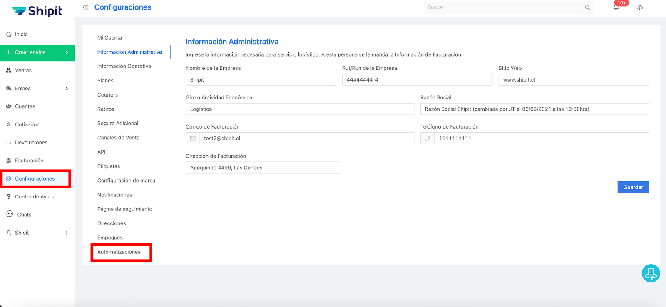The image size is (666, 307).
Task: Click the cloud download icon in header
Action: [x=640, y=7]
